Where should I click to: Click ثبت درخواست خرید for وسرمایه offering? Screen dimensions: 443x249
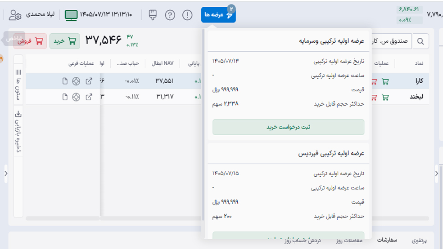tap(288, 127)
